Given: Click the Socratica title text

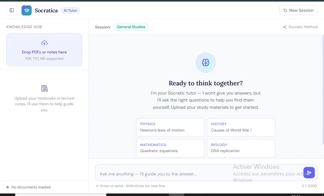Looking at the screenshot, I should [46, 10].
